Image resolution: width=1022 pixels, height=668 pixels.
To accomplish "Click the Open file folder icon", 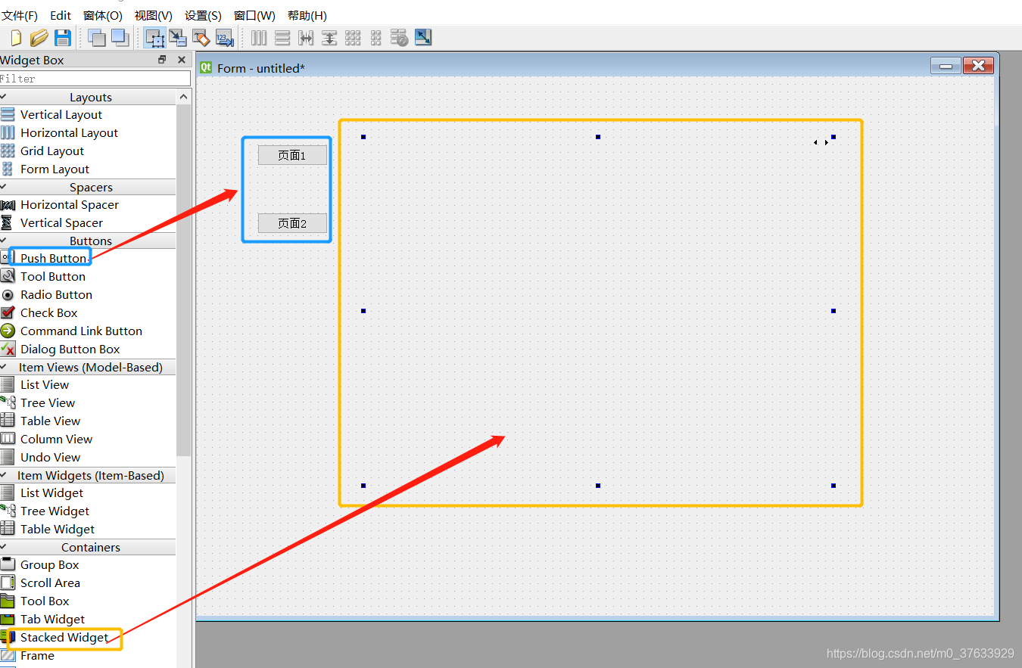I will point(39,38).
